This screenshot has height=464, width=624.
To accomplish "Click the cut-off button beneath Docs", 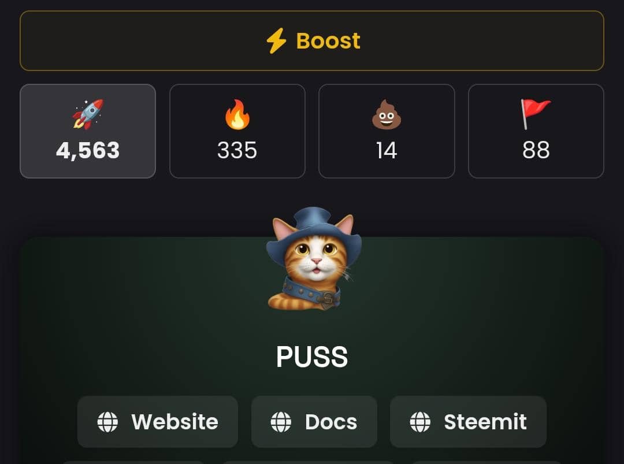I will (x=309, y=462).
